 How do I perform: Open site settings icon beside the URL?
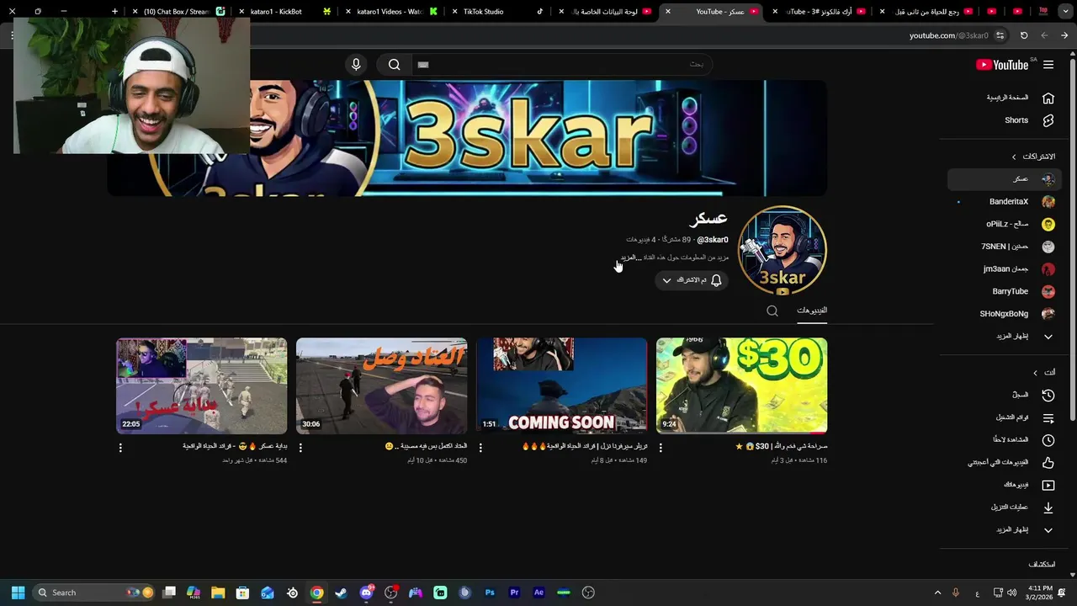coord(1000,35)
